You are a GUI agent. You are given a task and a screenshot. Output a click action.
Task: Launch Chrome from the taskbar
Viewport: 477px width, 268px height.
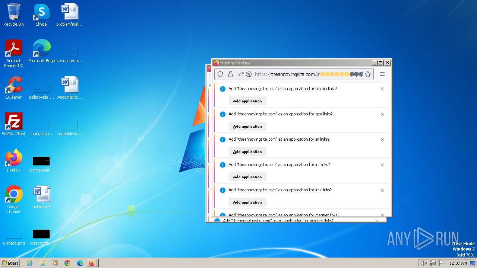(67, 263)
